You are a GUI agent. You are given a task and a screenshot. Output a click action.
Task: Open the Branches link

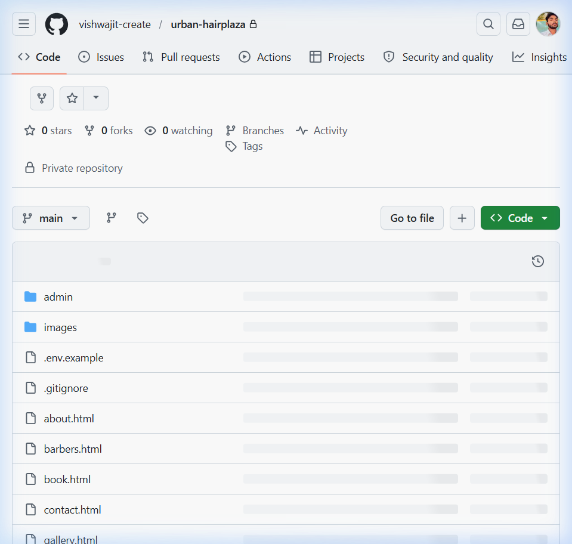[x=255, y=131]
